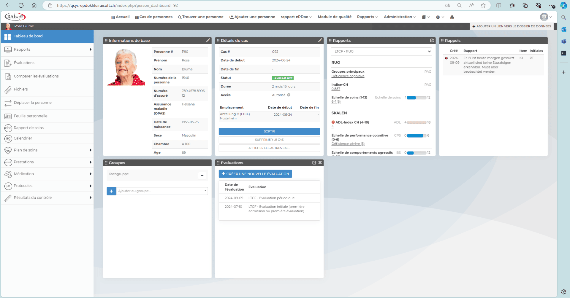Open Trouver une personne in the menu
Image resolution: width=570 pixels, height=298 pixels.
(x=201, y=17)
